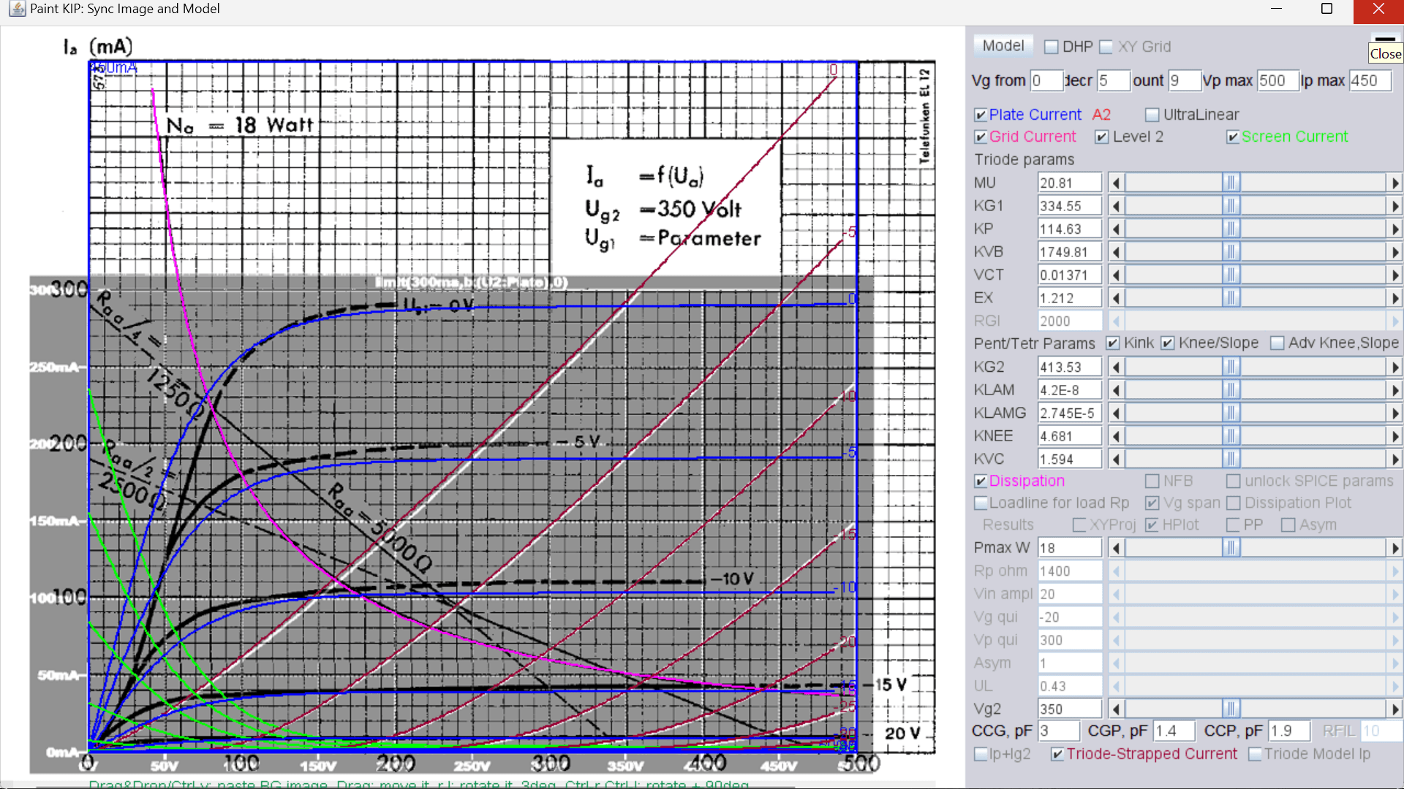Uncheck the Level 2 checkbox
The image size is (1404, 789).
click(1102, 137)
